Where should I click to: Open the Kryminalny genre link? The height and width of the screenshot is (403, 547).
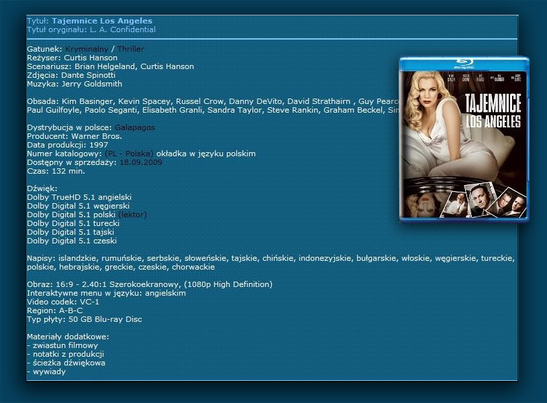(87, 49)
